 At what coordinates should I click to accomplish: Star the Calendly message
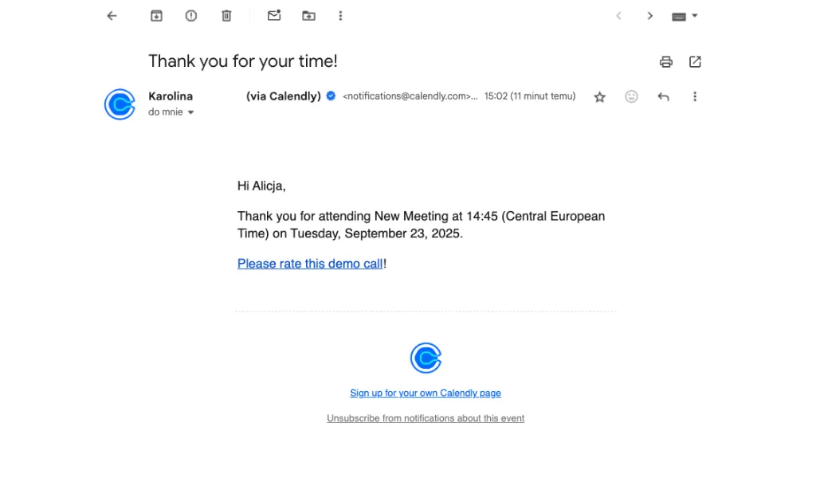(599, 96)
